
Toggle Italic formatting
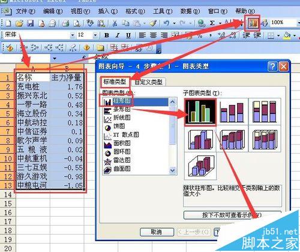tap(118, 35)
